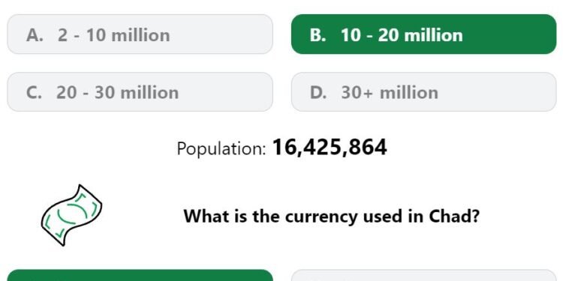Click the Population: label text
The height and width of the screenshot is (281, 563).
(x=221, y=148)
